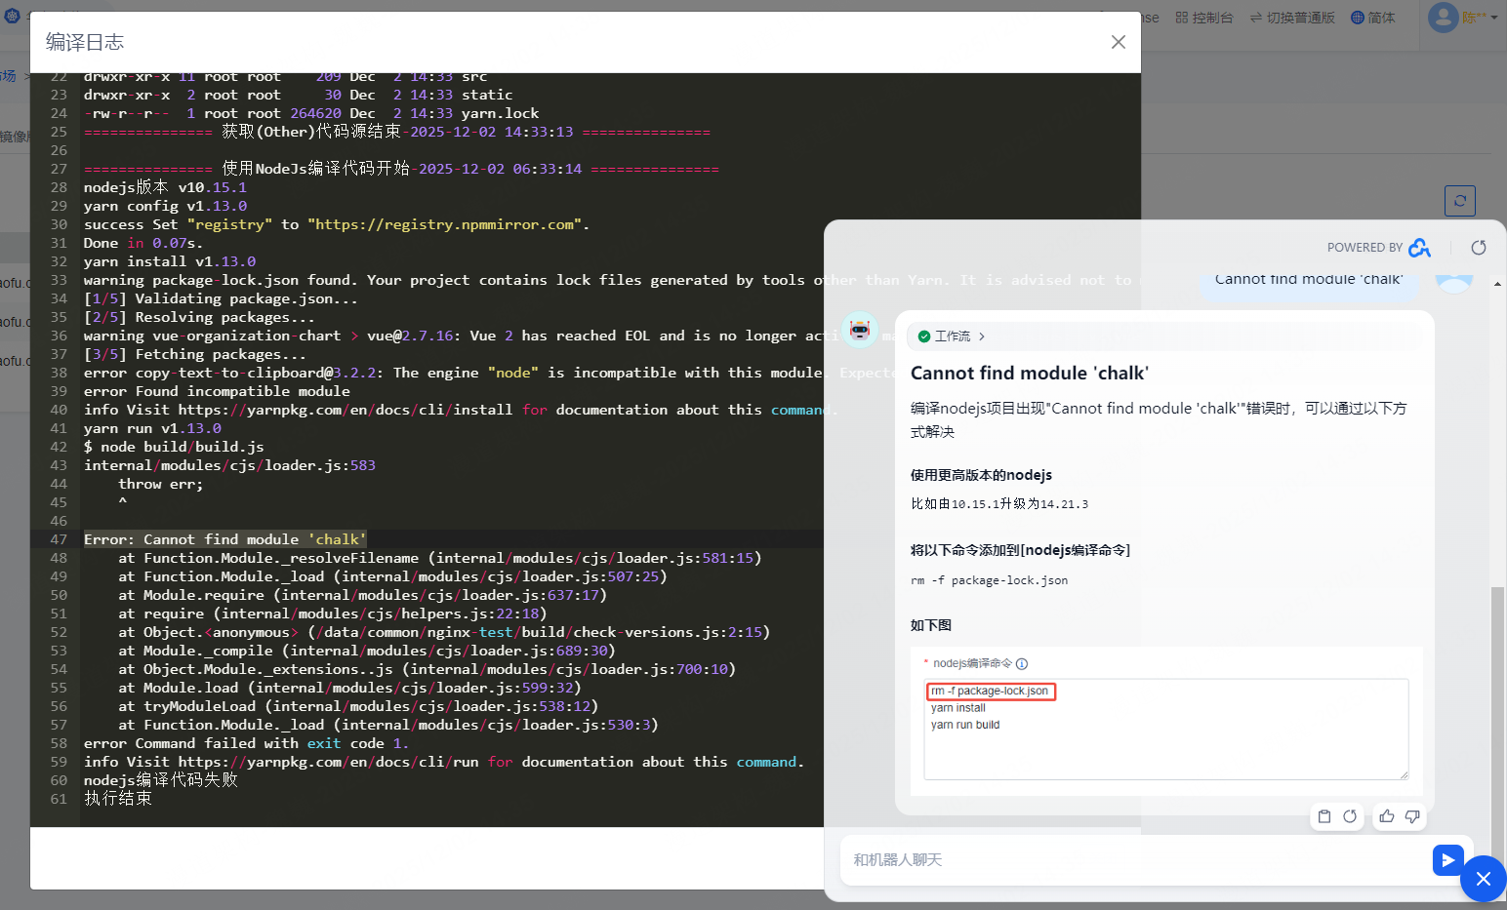Click 切换普通版 to switch version
The width and height of the screenshot is (1507, 910).
[1292, 18]
